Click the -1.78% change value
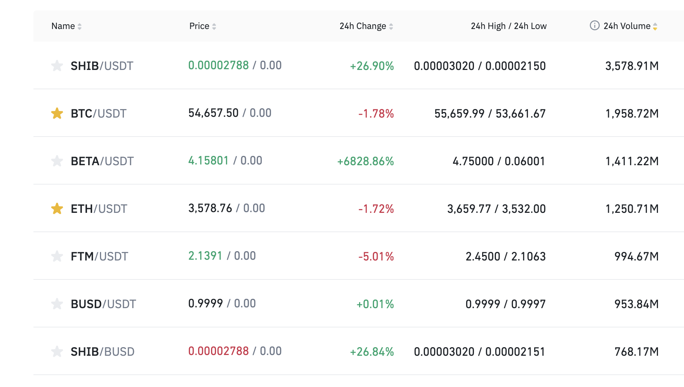The height and width of the screenshot is (387, 684). 376,113
